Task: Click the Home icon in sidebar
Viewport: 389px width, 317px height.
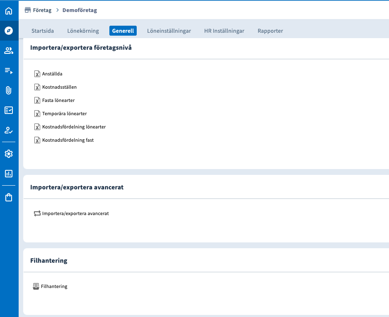Action: point(9,11)
